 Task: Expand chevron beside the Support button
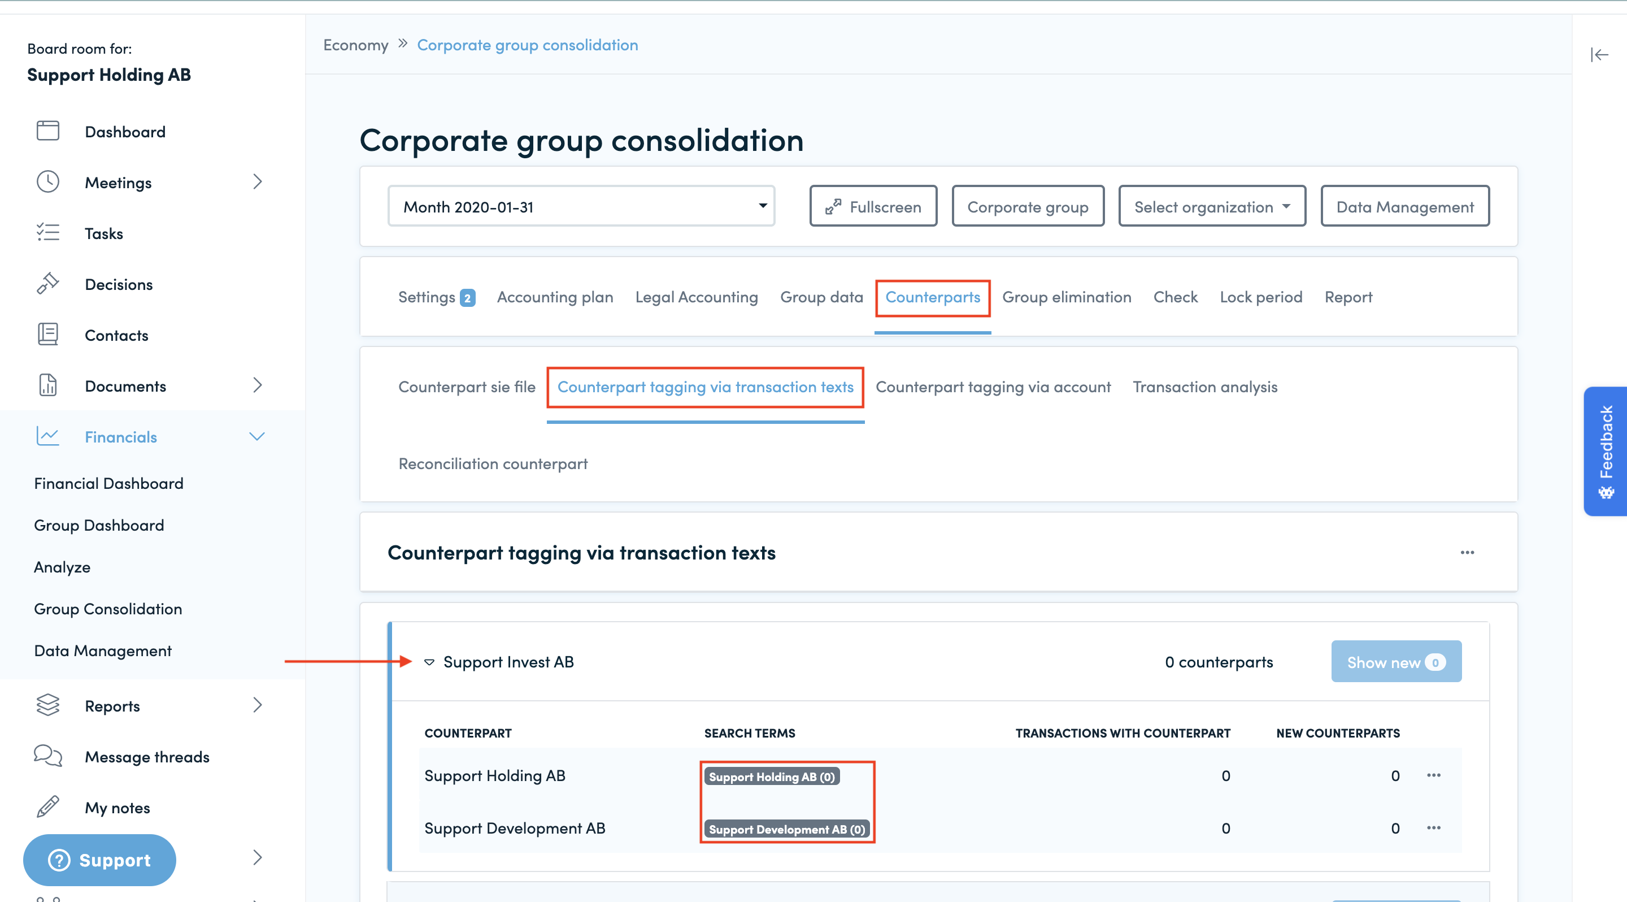tap(257, 857)
